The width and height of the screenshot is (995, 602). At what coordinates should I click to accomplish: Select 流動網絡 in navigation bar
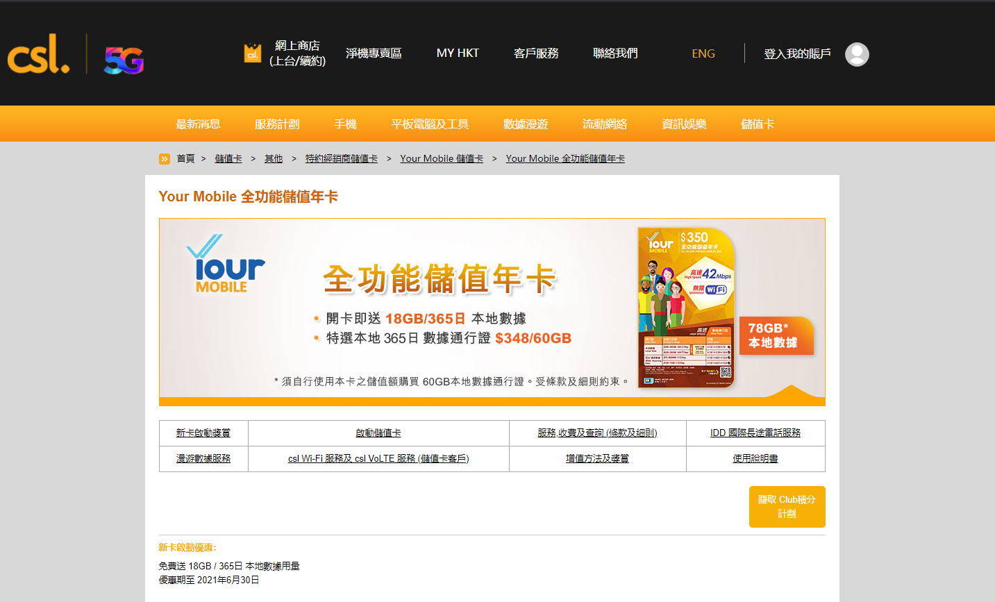[605, 124]
